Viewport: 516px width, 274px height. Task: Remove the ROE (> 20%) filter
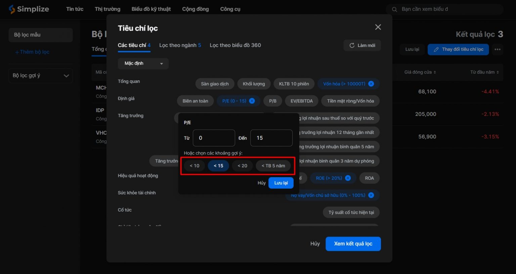[348, 178]
